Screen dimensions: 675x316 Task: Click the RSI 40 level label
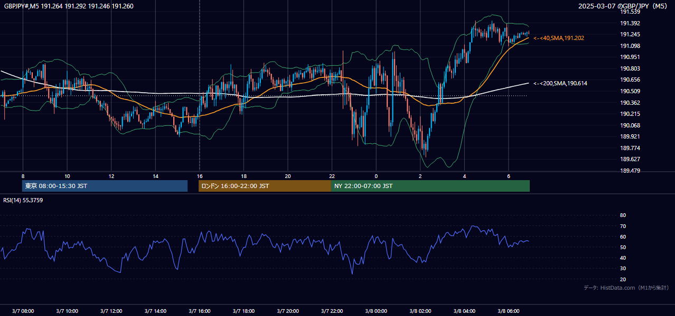pos(623,258)
